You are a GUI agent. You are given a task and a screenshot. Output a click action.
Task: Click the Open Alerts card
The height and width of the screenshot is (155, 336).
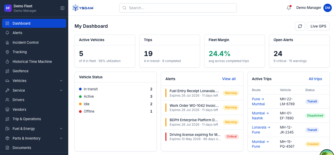point(299,51)
